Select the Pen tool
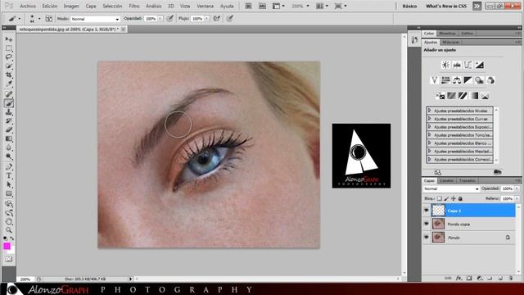 point(9,167)
